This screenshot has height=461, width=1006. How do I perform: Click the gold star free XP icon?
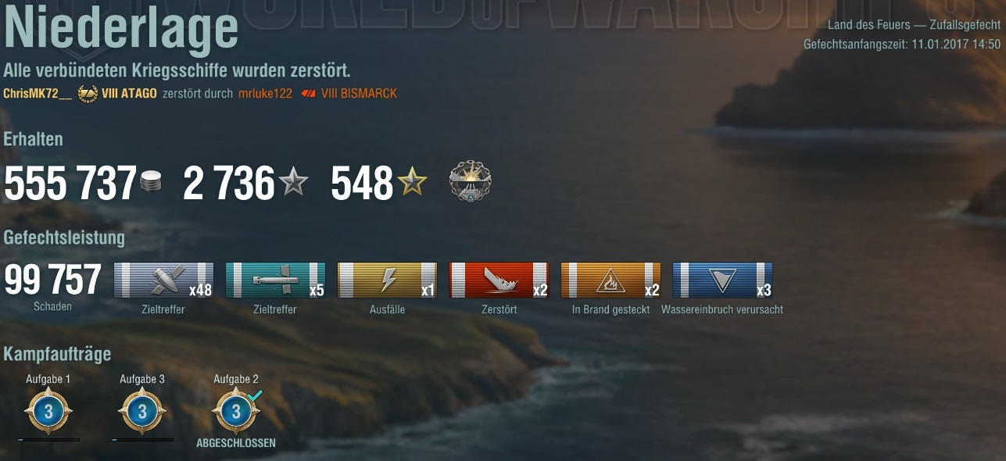[412, 183]
